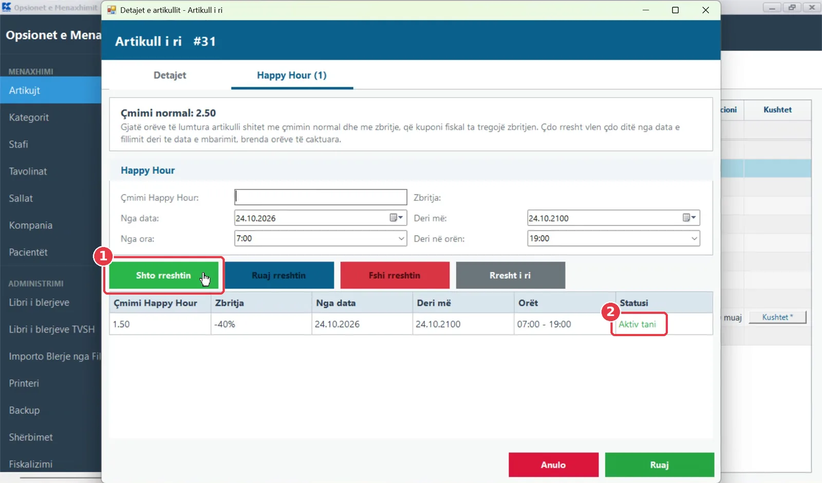Click the dialog title bar app icon

click(x=111, y=10)
